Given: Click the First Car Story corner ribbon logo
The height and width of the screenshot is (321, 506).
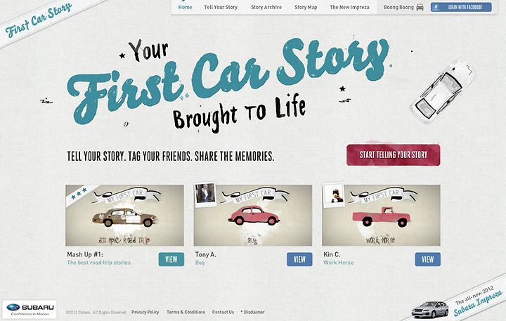Looking at the screenshot, I should point(39,20).
